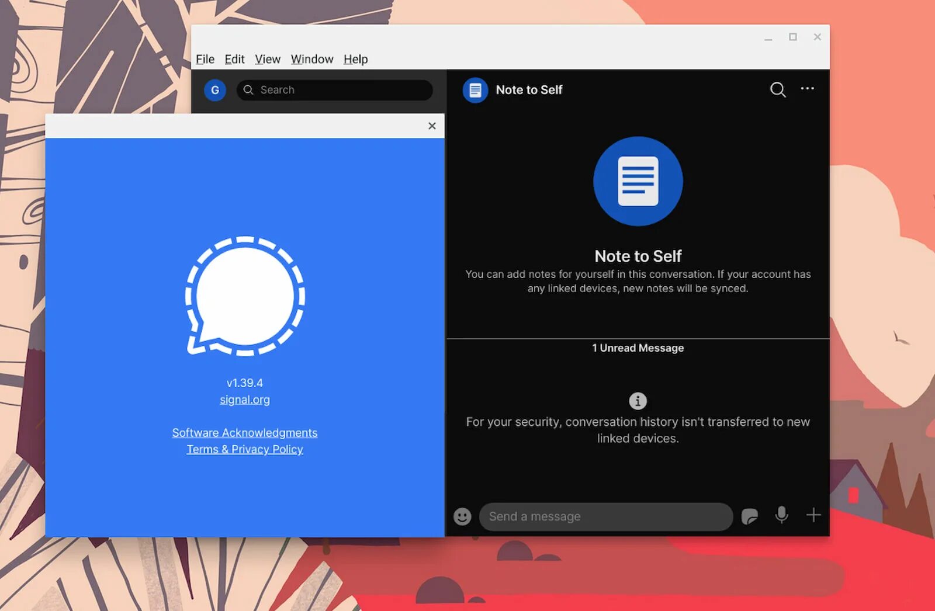The width and height of the screenshot is (935, 611).
Task: Click the large Note to Self avatar
Action: [x=638, y=181]
